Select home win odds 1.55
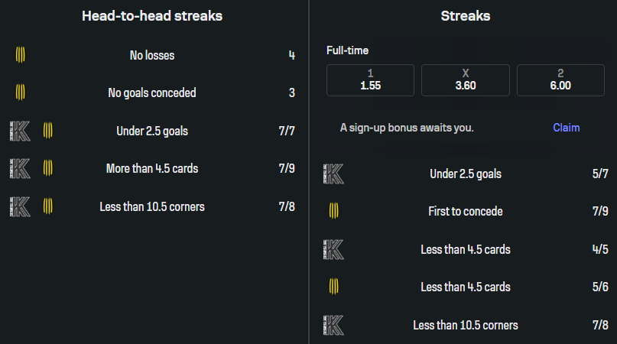Viewport: 617px width, 344px height. pos(370,80)
